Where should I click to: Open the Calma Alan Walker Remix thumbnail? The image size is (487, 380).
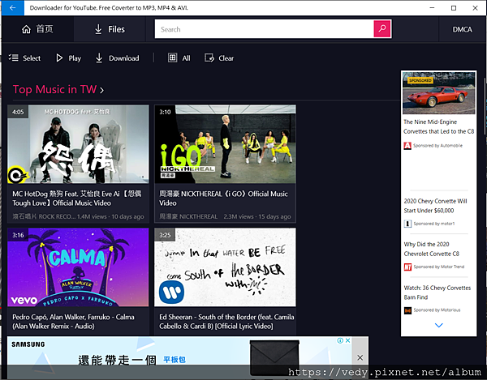point(78,267)
